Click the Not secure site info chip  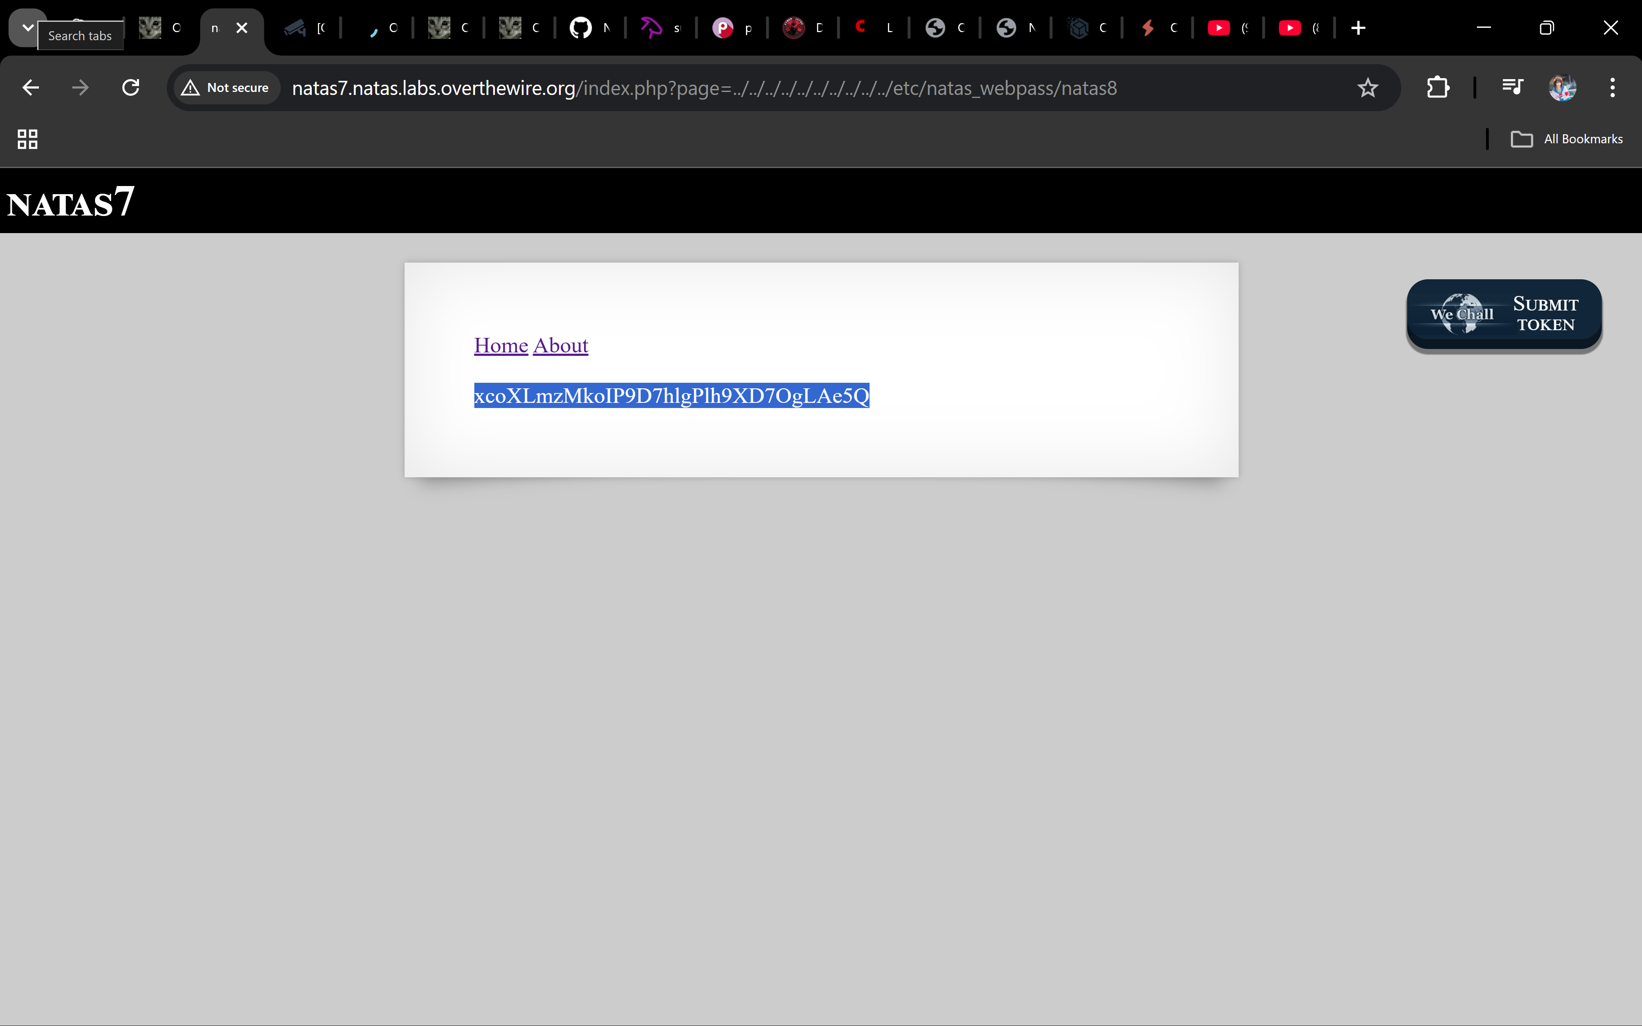coord(226,88)
